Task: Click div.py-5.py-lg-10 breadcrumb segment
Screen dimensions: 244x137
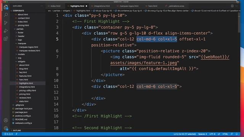Action: pyautogui.click(x=104, y=11)
